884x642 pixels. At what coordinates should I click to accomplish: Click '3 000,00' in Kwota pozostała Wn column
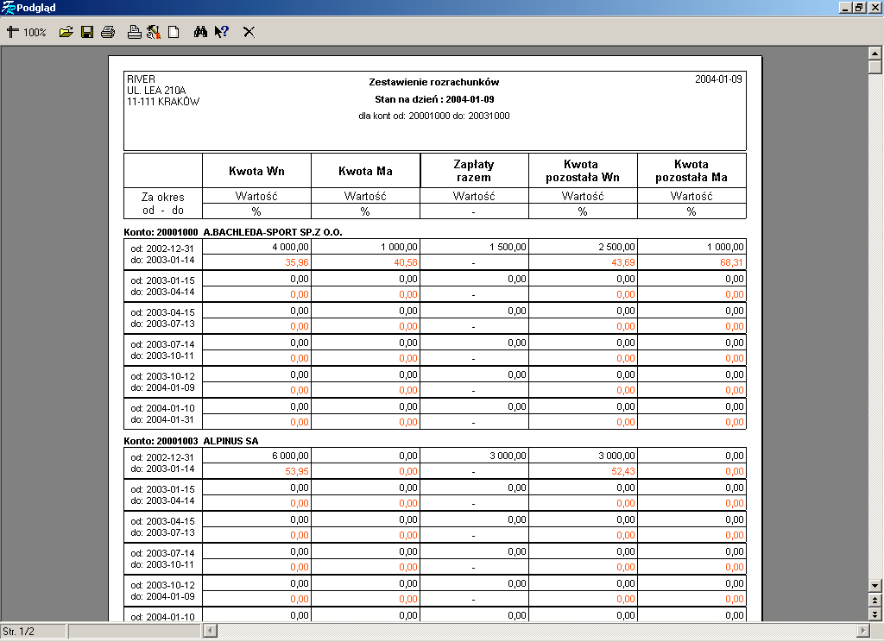616,456
